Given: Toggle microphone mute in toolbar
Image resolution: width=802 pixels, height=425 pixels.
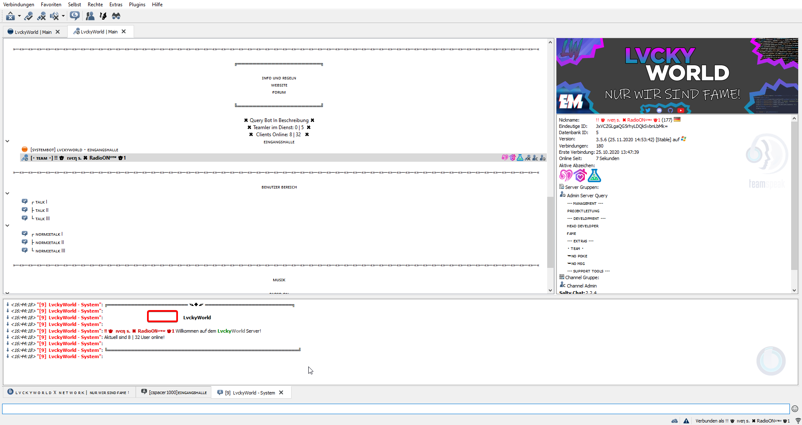Looking at the screenshot, I should (x=41, y=16).
